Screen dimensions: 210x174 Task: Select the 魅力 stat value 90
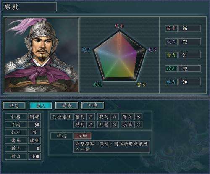[x=189, y=82]
